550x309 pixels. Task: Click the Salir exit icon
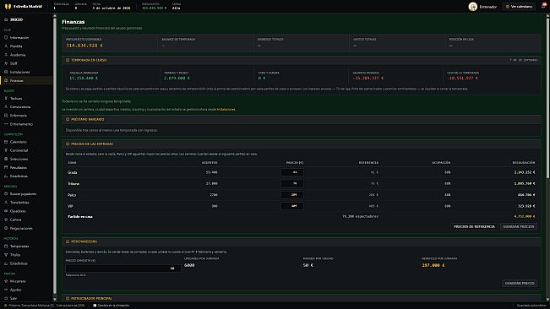click(6, 299)
